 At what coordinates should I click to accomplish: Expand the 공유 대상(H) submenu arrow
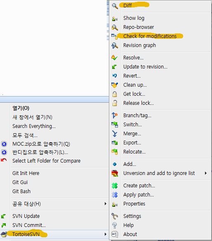pyautogui.click(x=106, y=204)
